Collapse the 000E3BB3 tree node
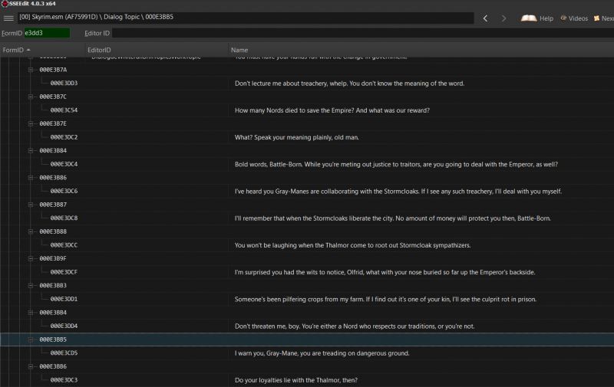This screenshot has width=614, height=387. click(31, 286)
